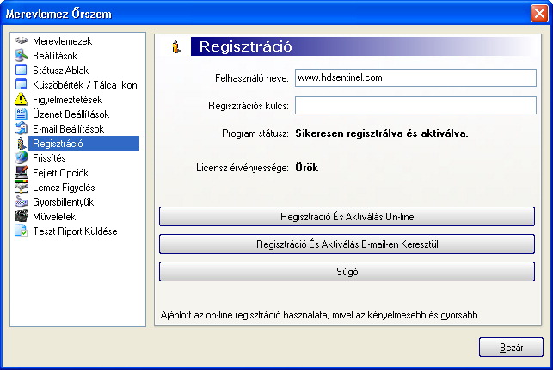Image resolution: width=553 pixels, height=370 pixels.
Task: Click the Beállítások settings icon
Action: tap(22, 55)
